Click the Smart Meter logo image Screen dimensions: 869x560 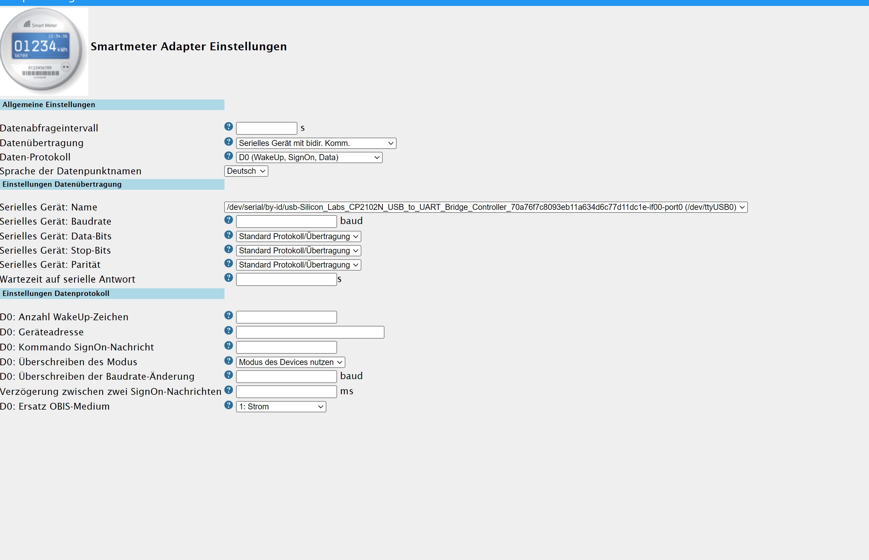tap(44, 51)
